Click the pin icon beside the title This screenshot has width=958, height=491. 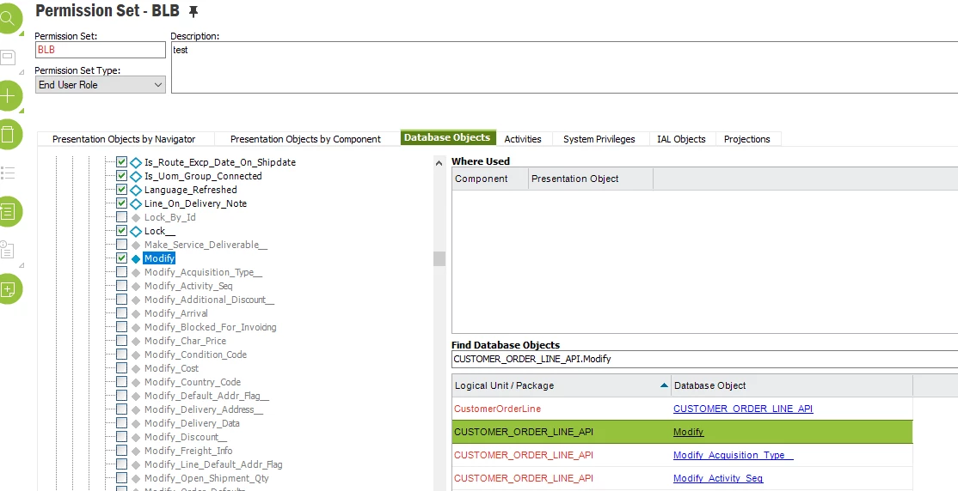tap(193, 11)
